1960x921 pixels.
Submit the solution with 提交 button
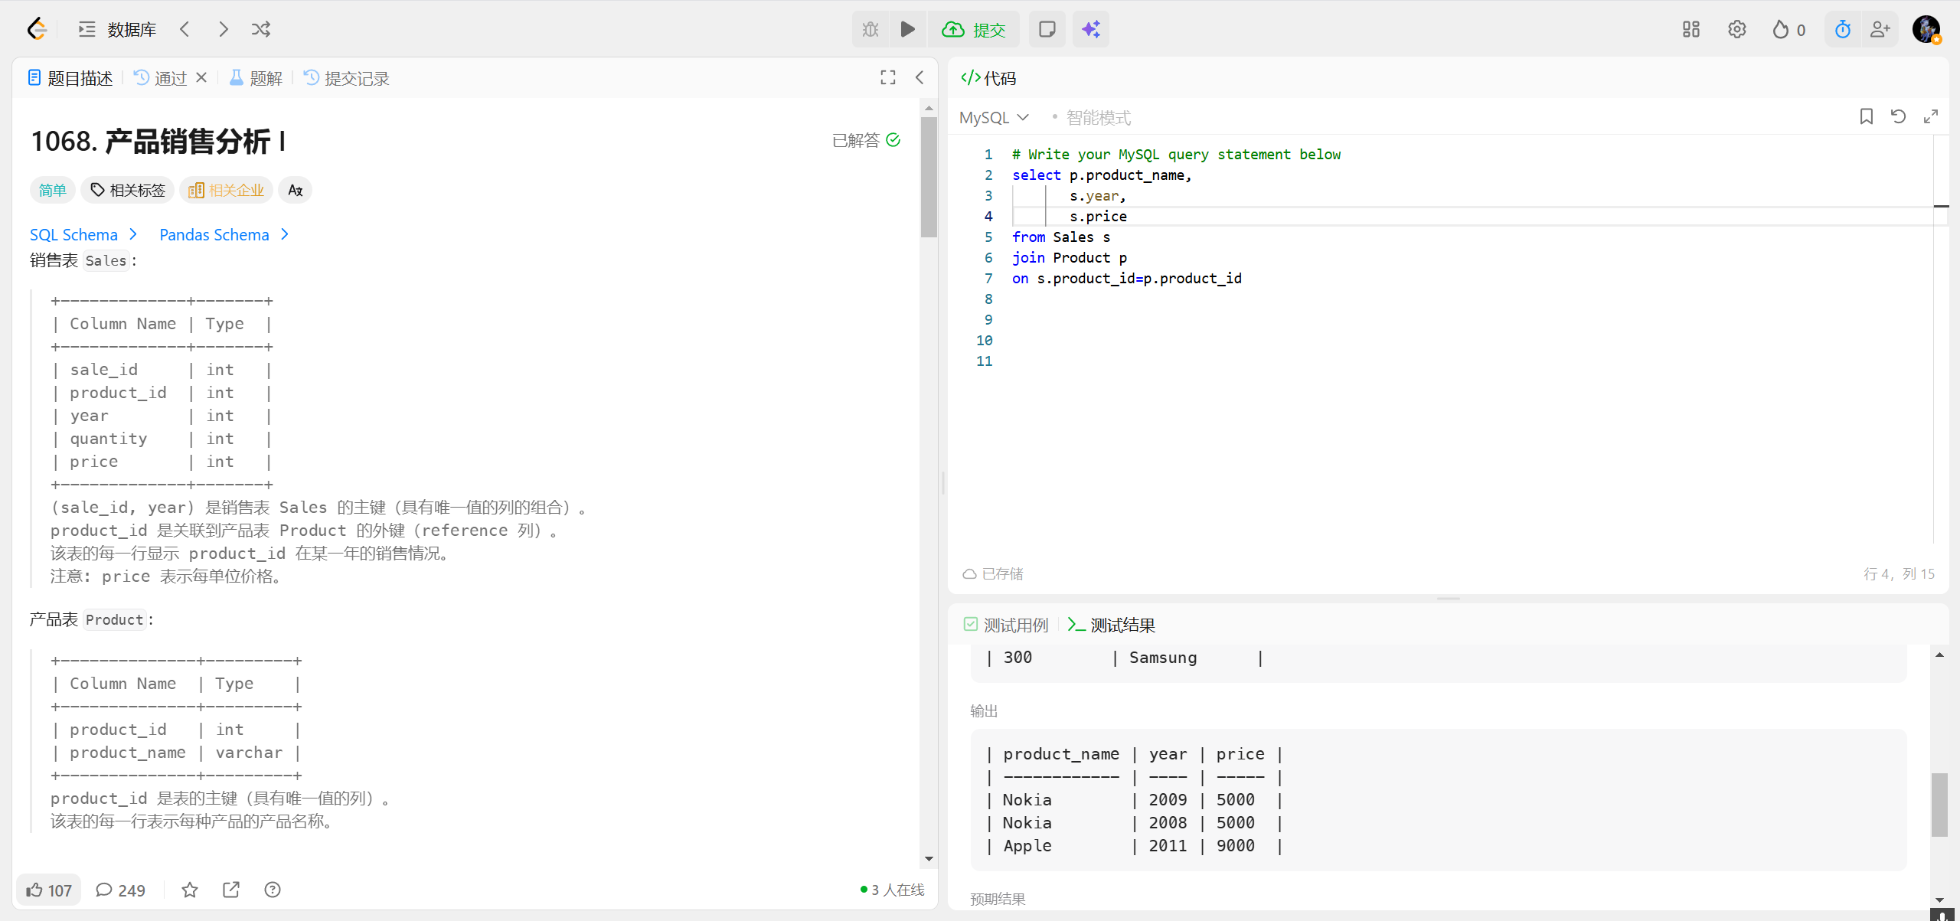coord(974,29)
